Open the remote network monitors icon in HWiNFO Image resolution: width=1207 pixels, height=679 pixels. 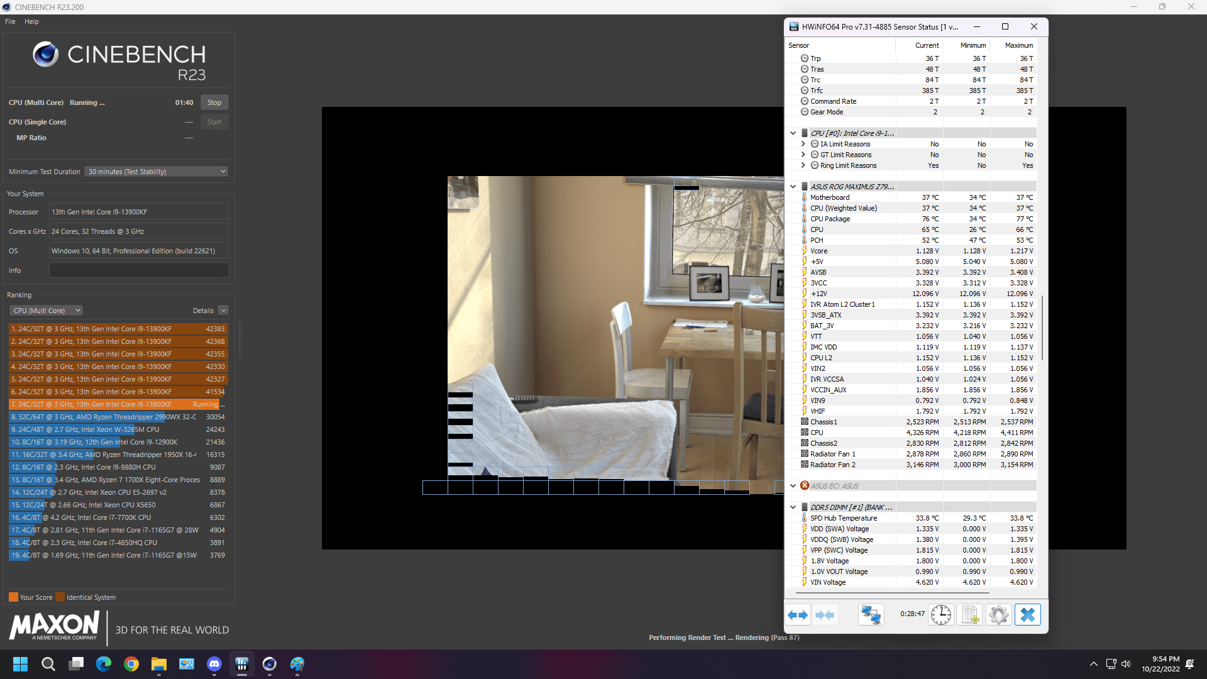[871, 615]
